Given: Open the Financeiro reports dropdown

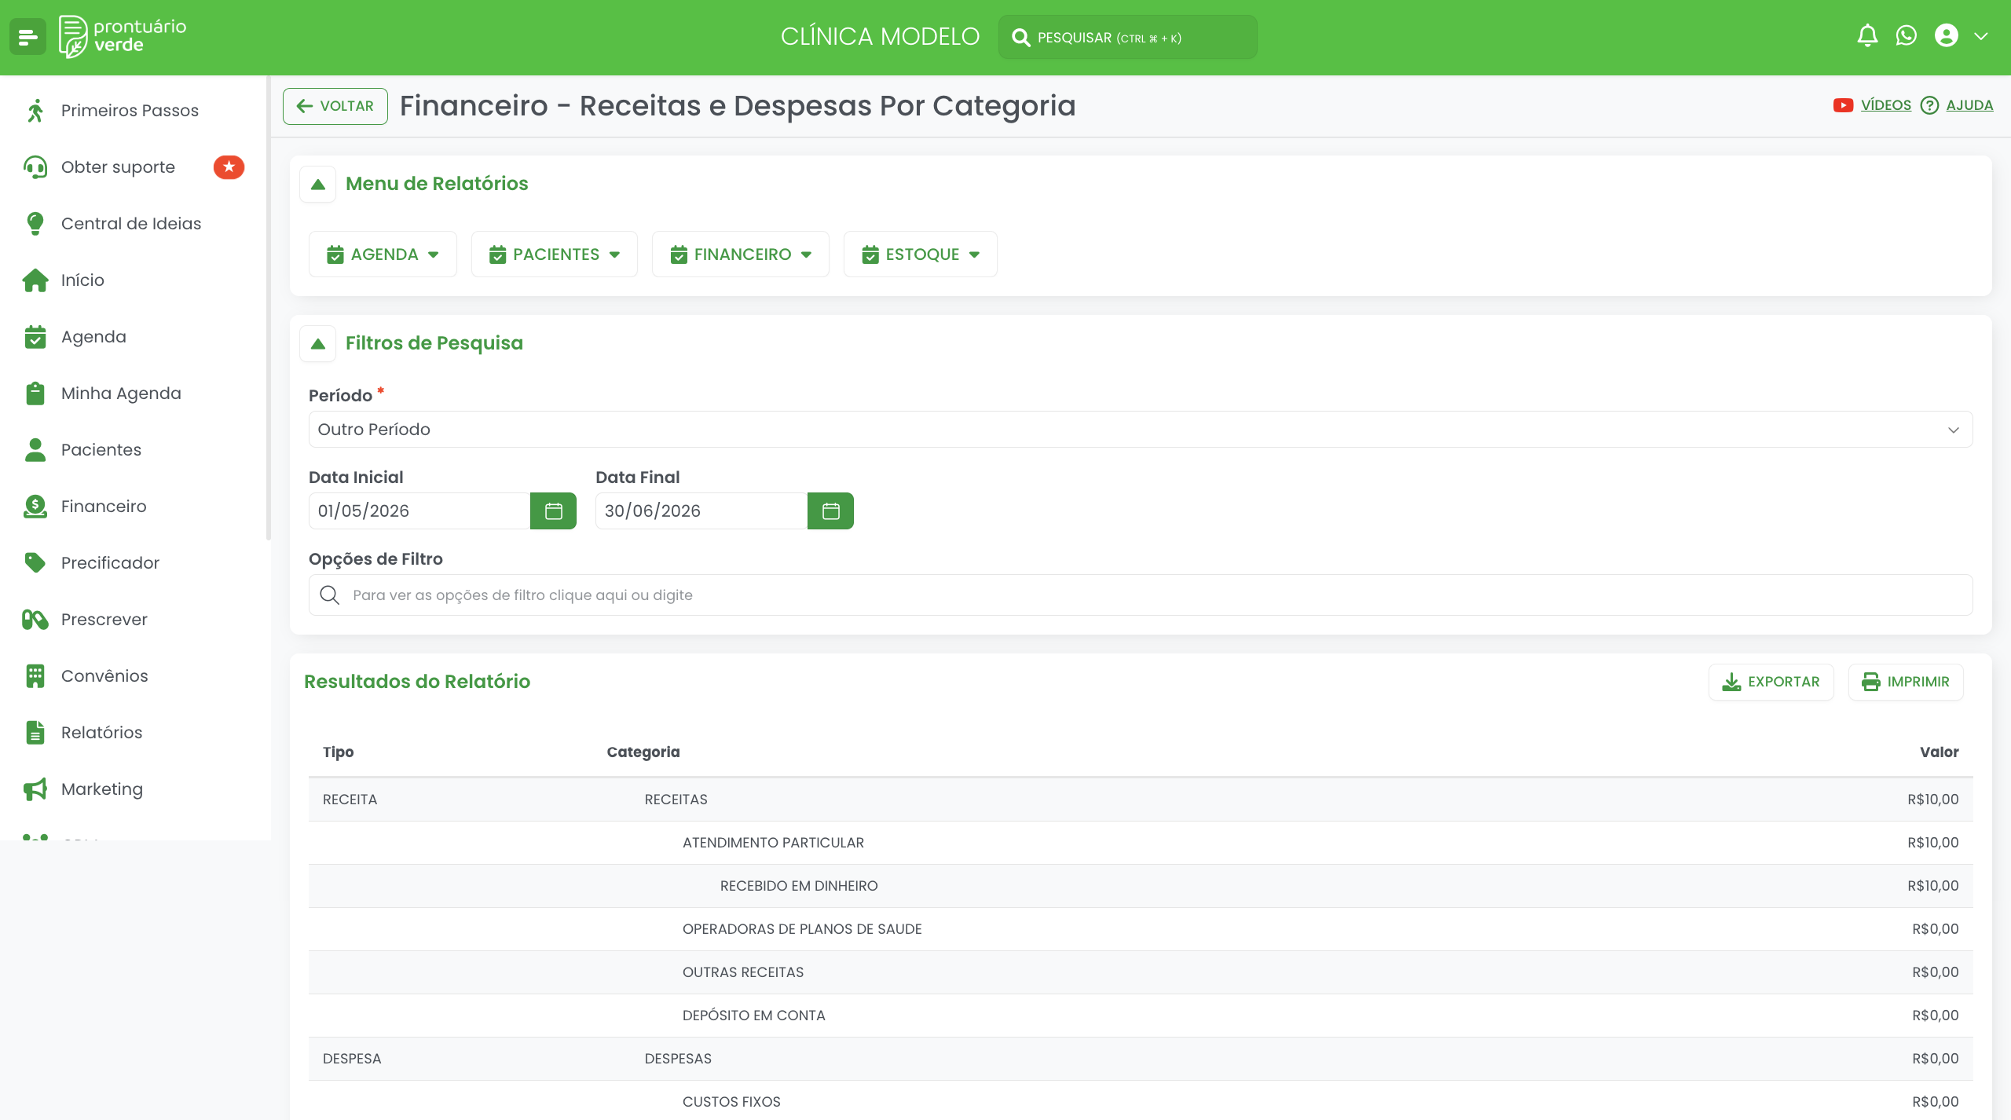Looking at the screenshot, I should pos(740,254).
